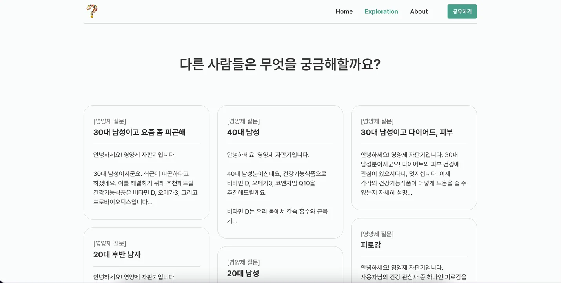Click the answer text in the 피로감 card
Screen dimensions: 561x283
click(x=413, y=272)
